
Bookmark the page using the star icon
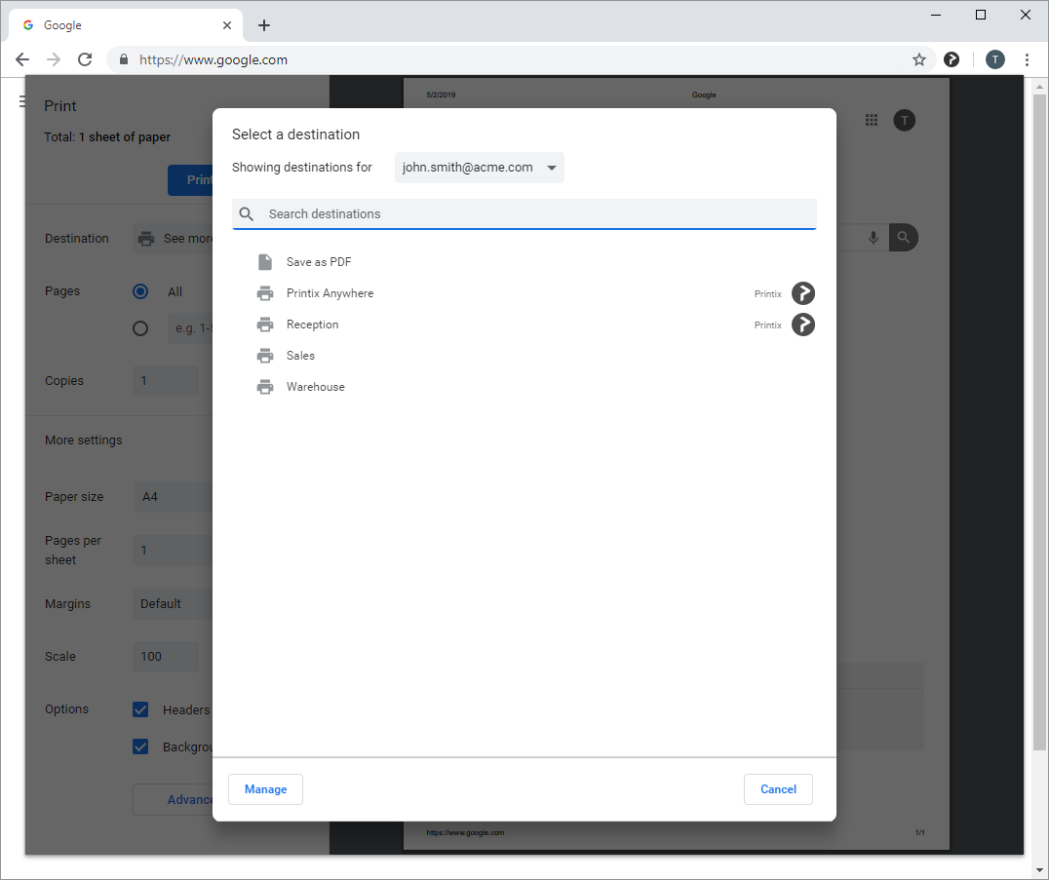point(918,59)
